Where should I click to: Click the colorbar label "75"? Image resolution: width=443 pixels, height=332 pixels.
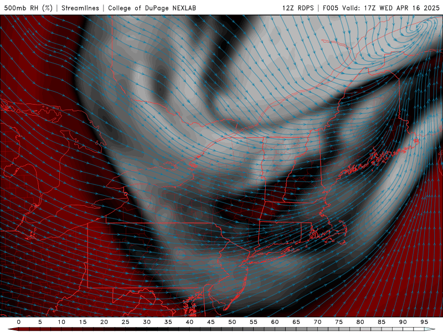tap(339, 322)
